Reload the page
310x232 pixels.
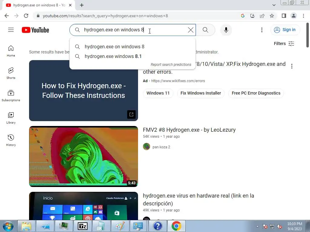26,16
